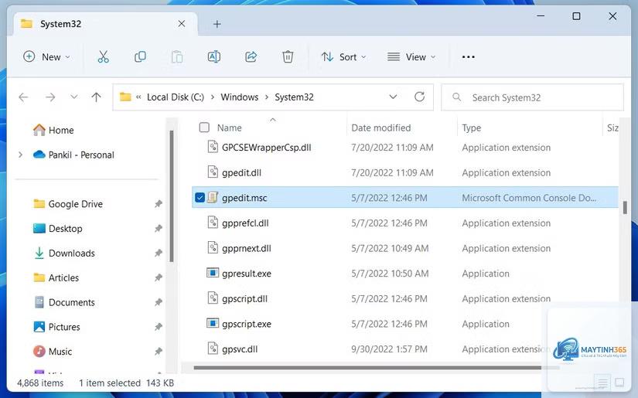Viewport: 638px width, 398px height.
Task: Click pin icon next to Pictures
Action: coord(159,326)
